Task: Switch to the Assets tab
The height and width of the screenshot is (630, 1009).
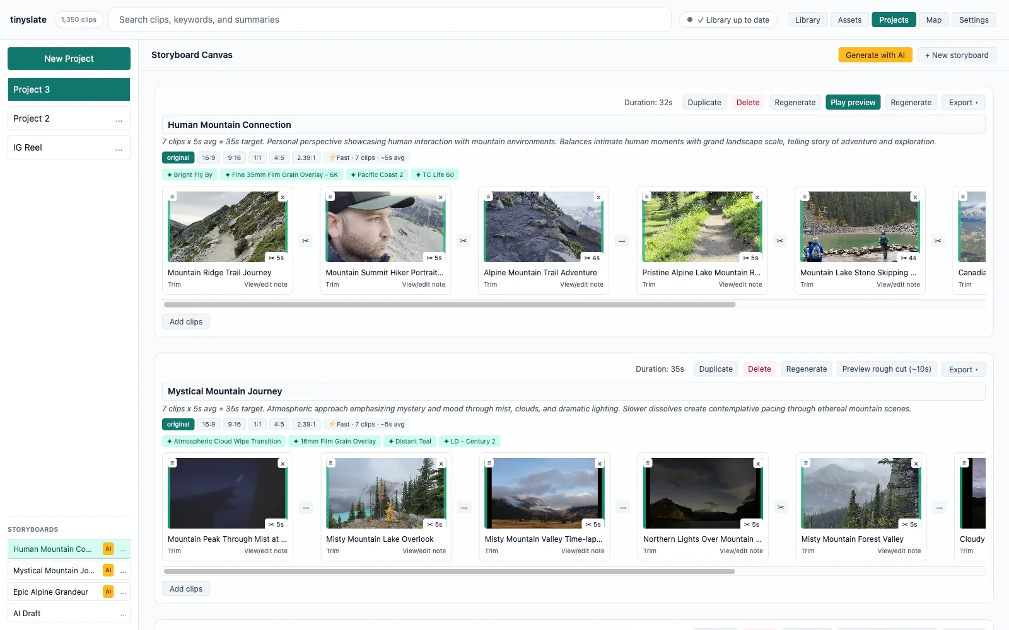Action: click(x=849, y=20)
